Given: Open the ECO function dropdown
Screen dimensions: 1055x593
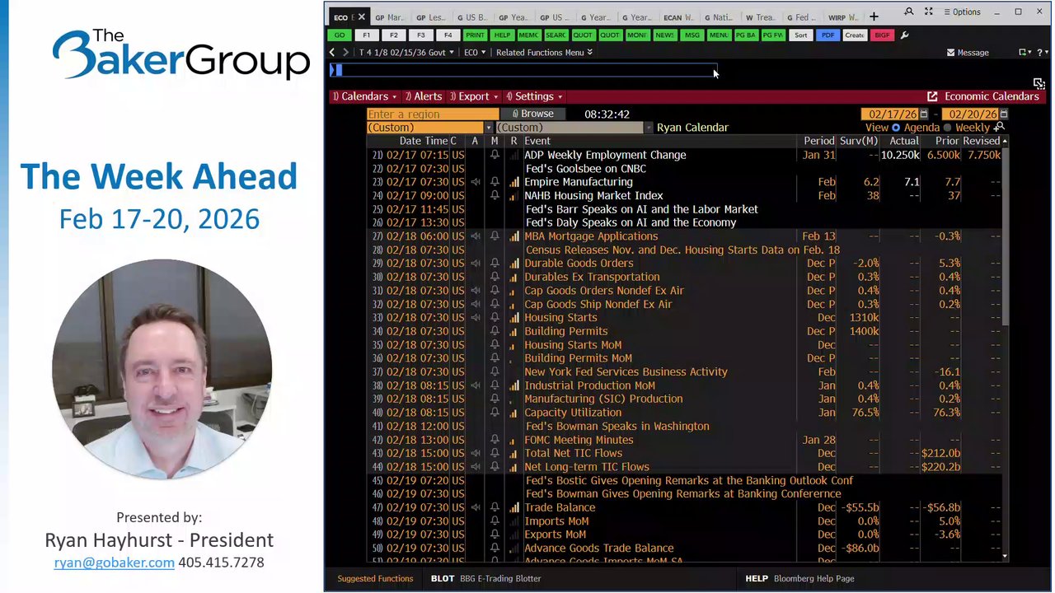Looking at the screenshot, I should (474, 53).
